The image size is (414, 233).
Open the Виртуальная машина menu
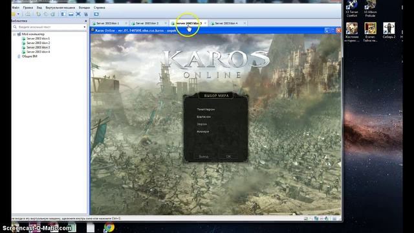coord(60,8)
